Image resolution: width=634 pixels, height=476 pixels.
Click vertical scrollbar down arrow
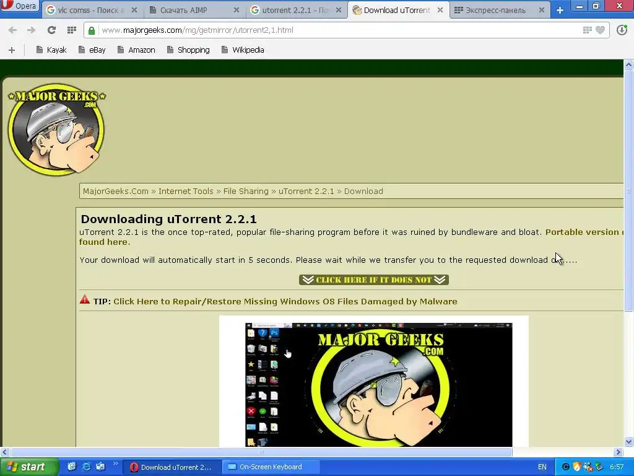(628, 442)
